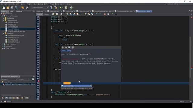The height and width of the screenshot is (108, 193).
Task: Click the Javadoc popup back arrow
Action: coord(62,47)
